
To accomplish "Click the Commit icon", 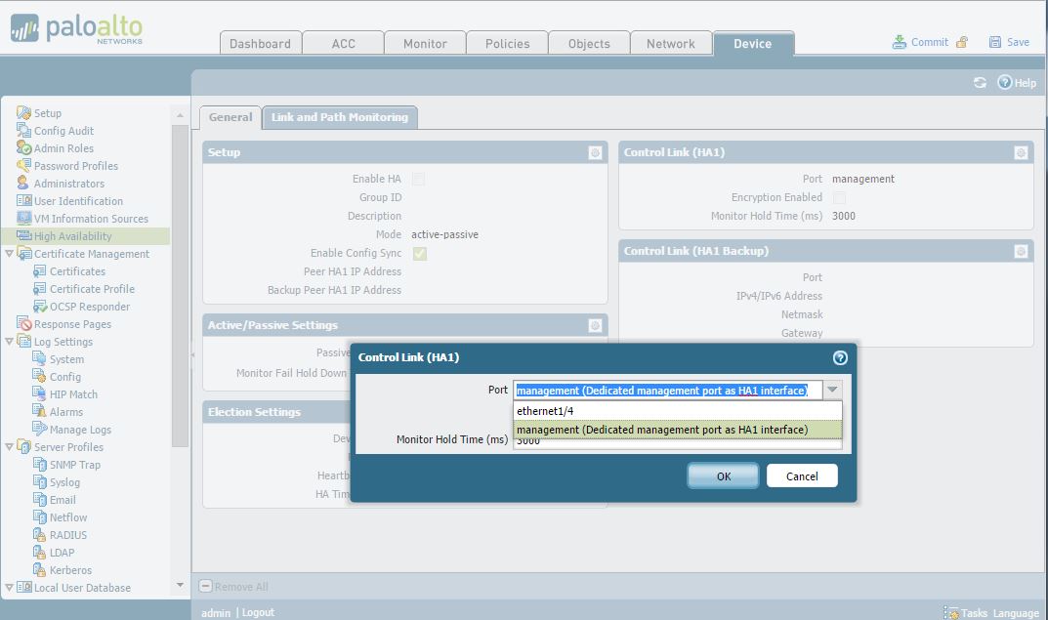I will (899, 42).
